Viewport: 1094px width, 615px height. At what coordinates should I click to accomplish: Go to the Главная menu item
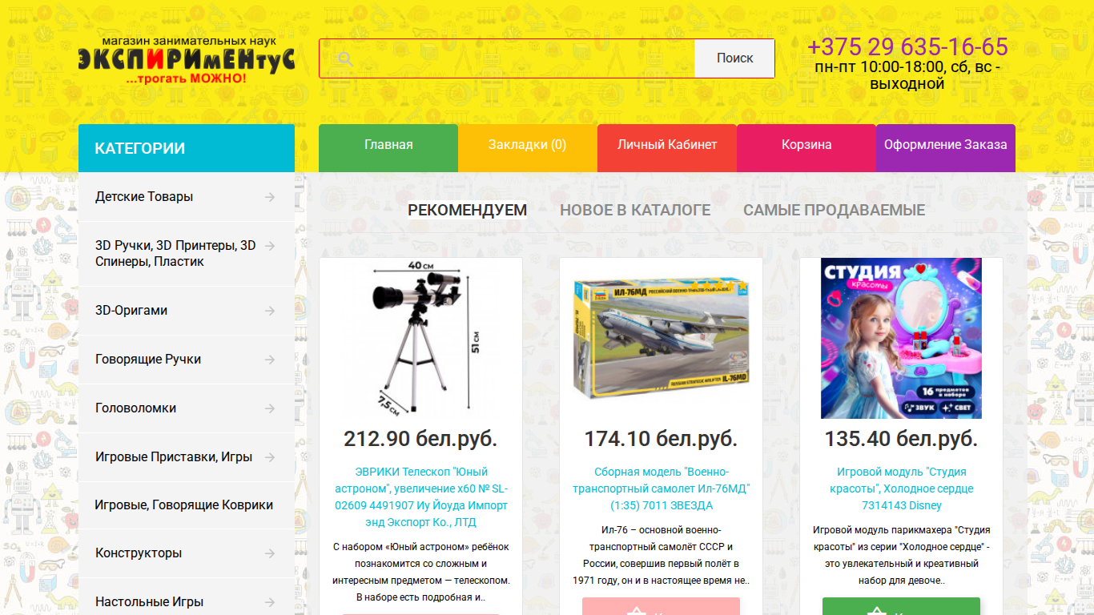[388, 148]
